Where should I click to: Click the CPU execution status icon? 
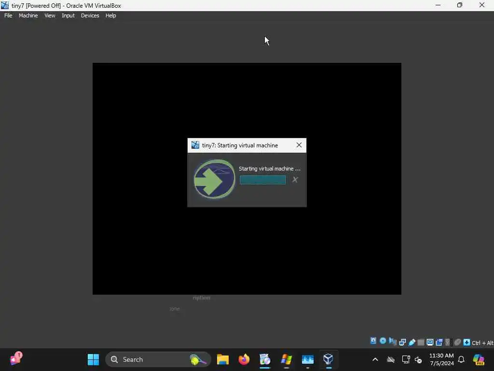pos(448,342)
